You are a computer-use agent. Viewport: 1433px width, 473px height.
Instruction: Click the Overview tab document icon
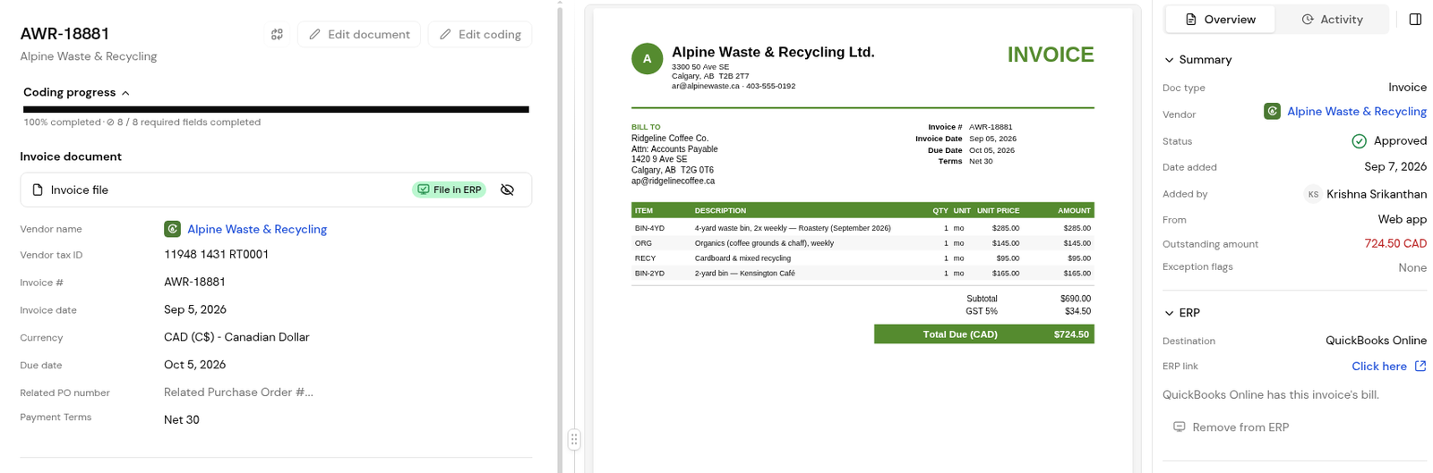1190,19
